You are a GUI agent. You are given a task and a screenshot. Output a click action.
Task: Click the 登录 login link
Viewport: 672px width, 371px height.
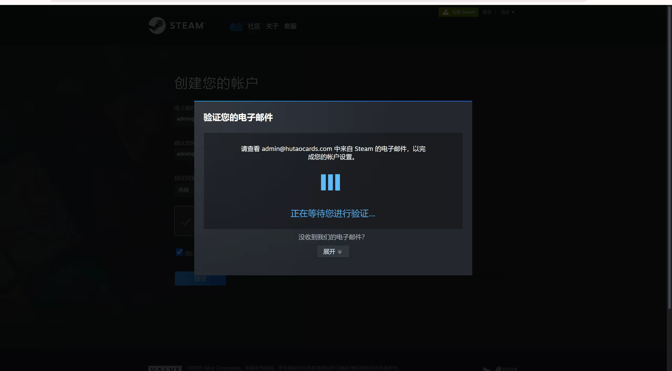[486, 12]
